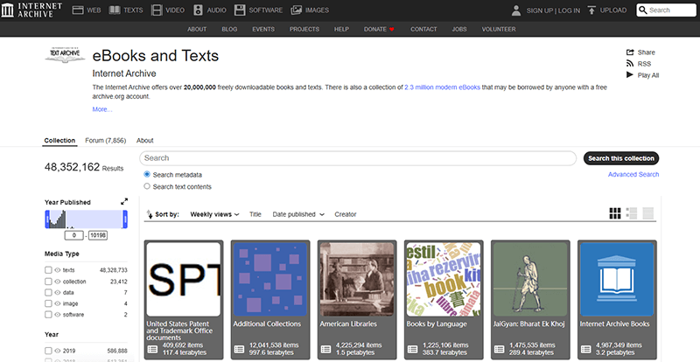Image resolution: width=700 pixels, height=362 pixels.
Task: Click the Share icon
Action: 630,52
